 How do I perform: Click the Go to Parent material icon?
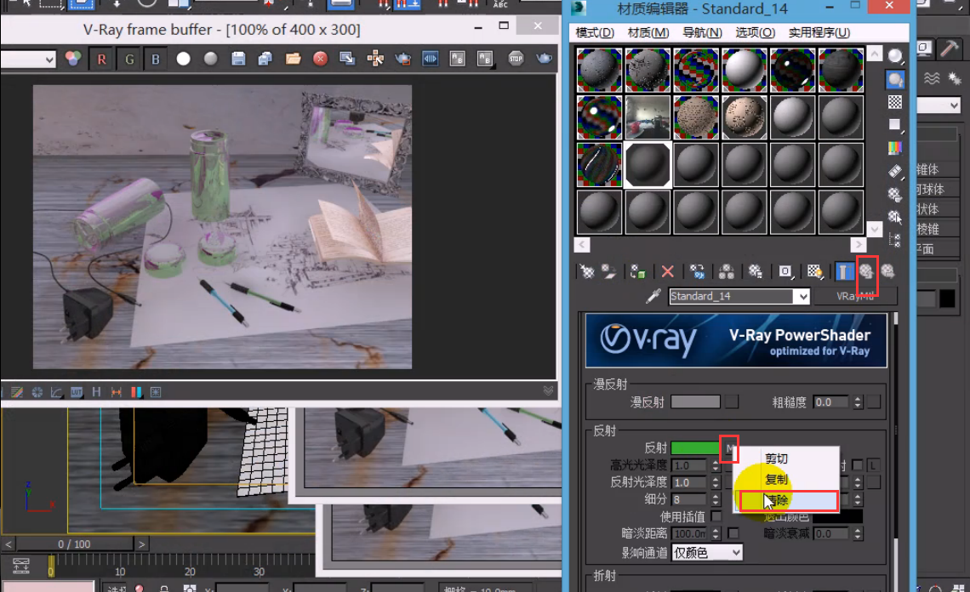(x=866, y=271)
